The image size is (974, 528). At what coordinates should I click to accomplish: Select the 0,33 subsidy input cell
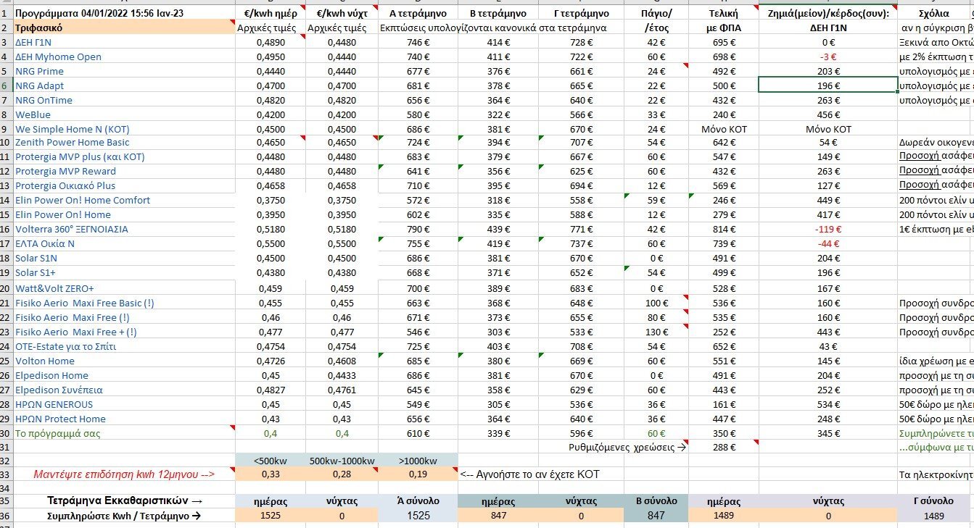270,474
